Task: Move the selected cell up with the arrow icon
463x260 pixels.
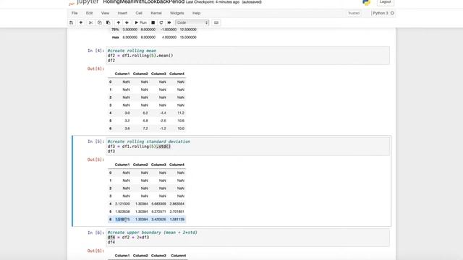Action: point(119,22)
